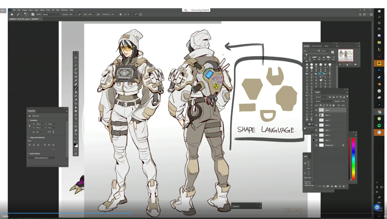The width and height of the screenshot is (387, 219).
Task: Select the Crop tool
Action: pos(76,73)
